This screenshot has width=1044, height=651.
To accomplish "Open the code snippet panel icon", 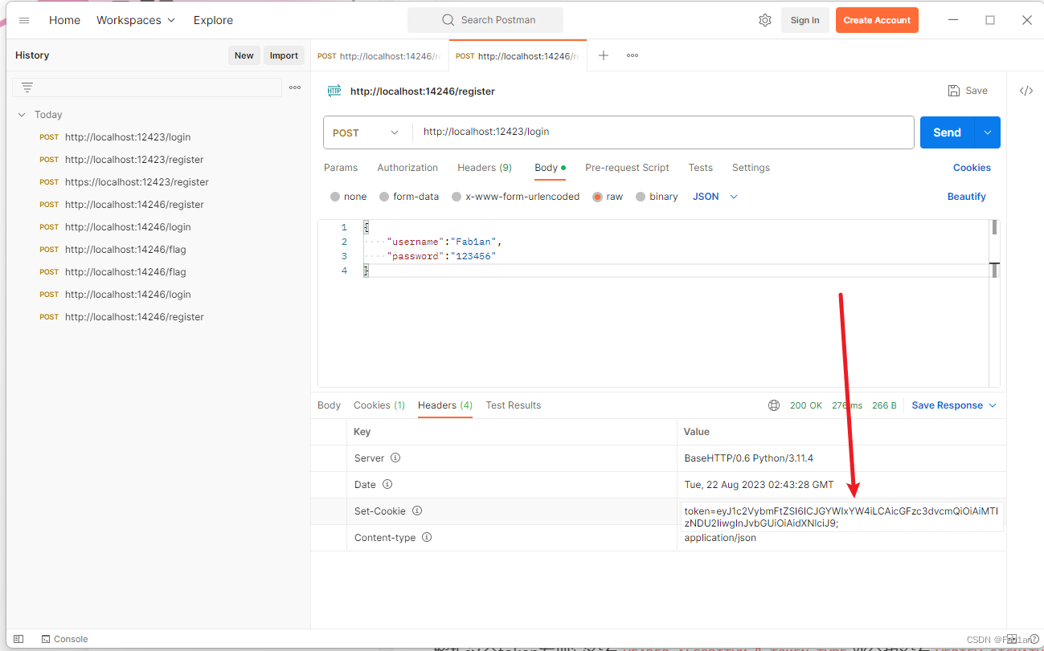I will (x=1026, y=91).
